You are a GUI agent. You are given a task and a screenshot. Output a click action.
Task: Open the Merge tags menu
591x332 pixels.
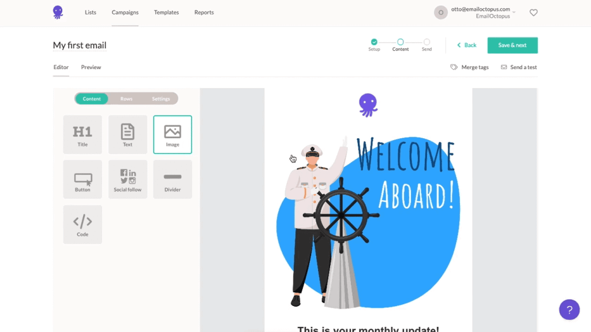[470, 67]
